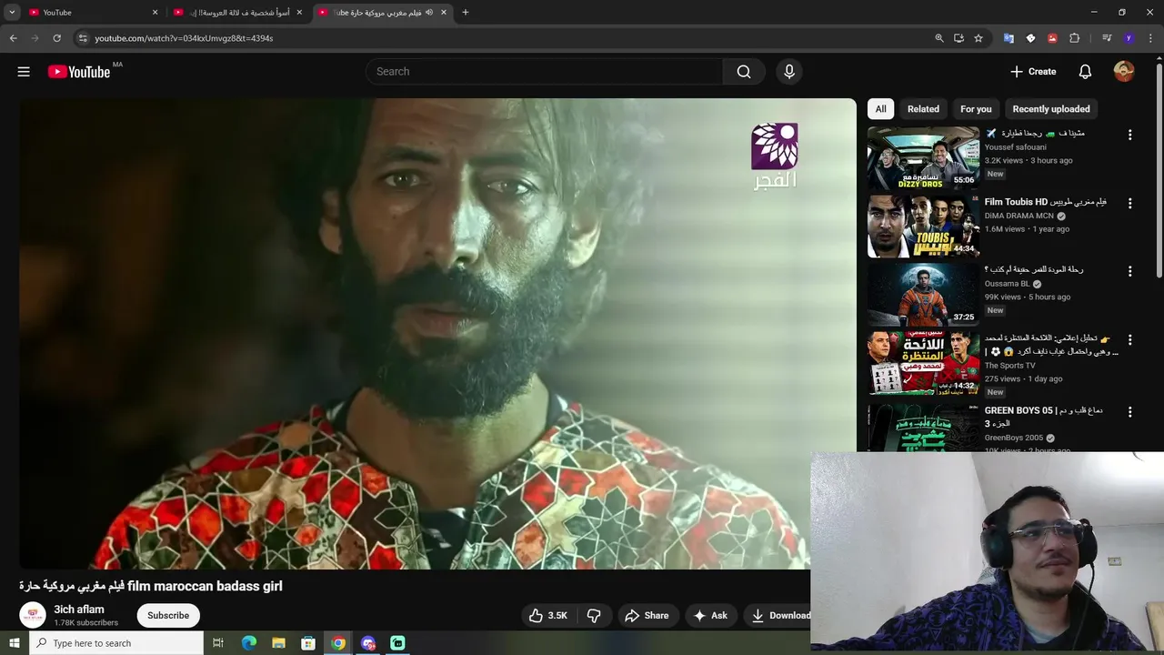
Task: Subscribe to 3ich aflam channel
Action: [x=168, y=616]
